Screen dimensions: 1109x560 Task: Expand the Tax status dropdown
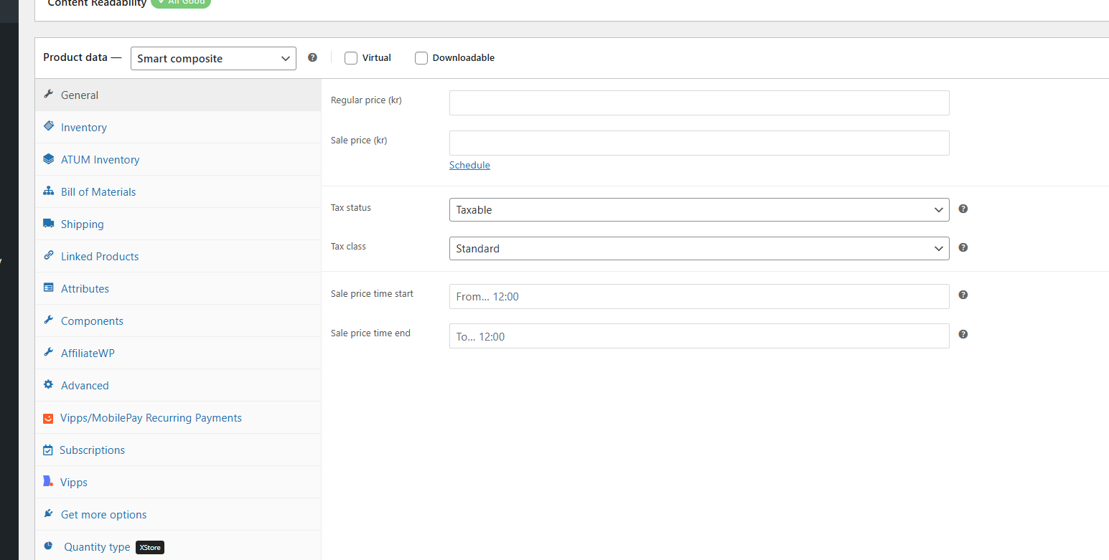tap(698, 210)
